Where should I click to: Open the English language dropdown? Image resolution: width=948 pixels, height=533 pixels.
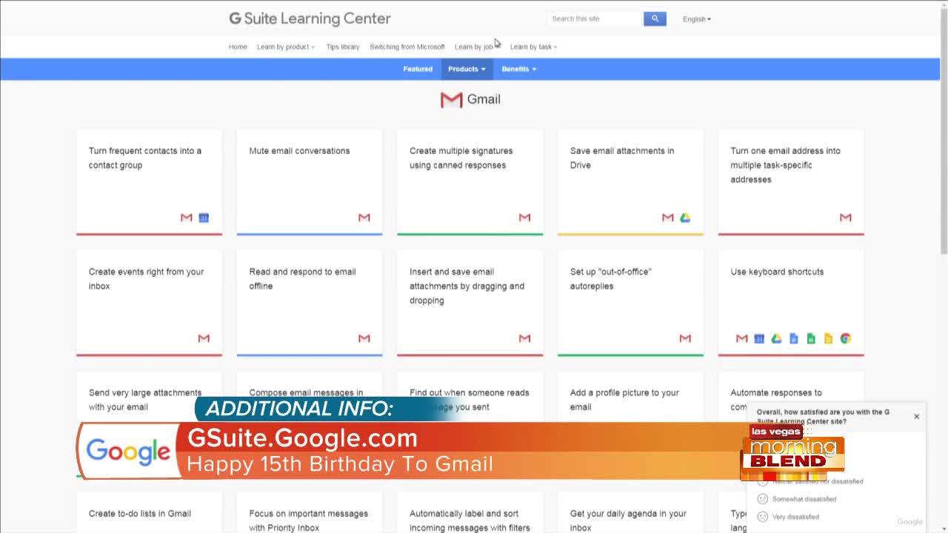(x=696, y=19)
